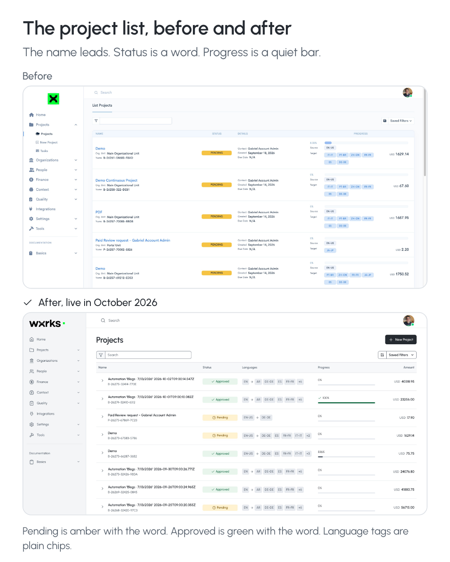This screenshot has height=562, width=450.
Task: Click Tools hammer icon in Before sidebar
Action: pyautogui.click(x=31, y=229)
